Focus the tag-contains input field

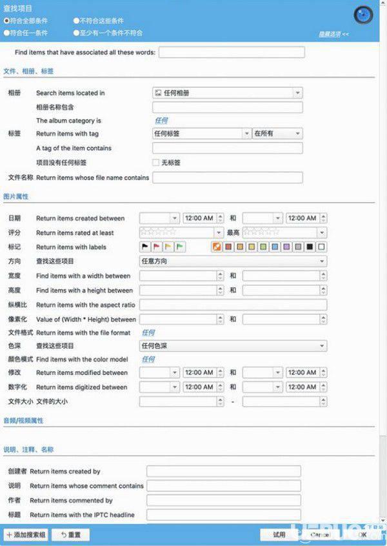click(x=228, y=148)
